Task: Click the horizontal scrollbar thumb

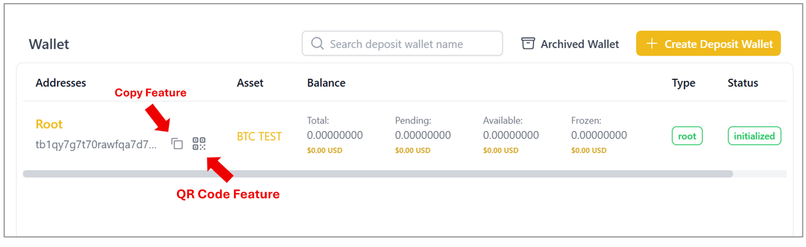Action: pos(378,173)
